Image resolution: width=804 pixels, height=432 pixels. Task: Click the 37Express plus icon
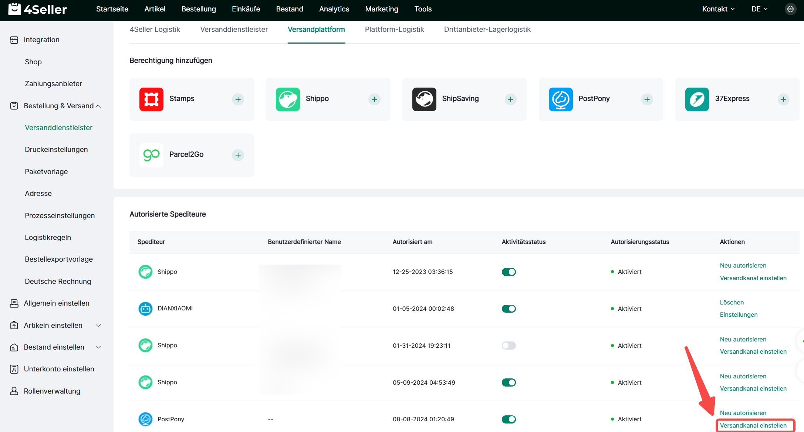point(783,99)
